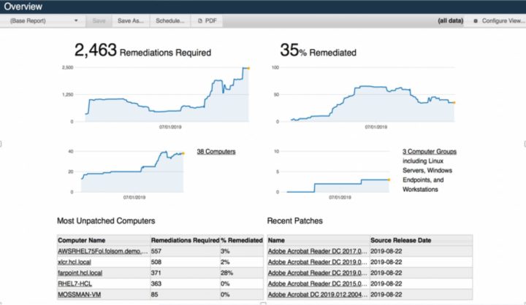Open the (Base Report) dropdown
This screenshot has height=305, width=526.
(44, 20)
